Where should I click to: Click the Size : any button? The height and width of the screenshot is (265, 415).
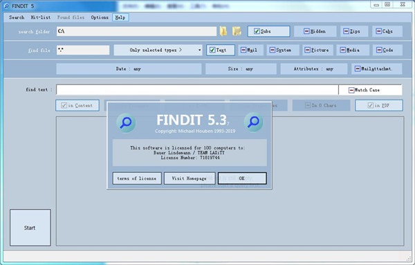point(241,68)
